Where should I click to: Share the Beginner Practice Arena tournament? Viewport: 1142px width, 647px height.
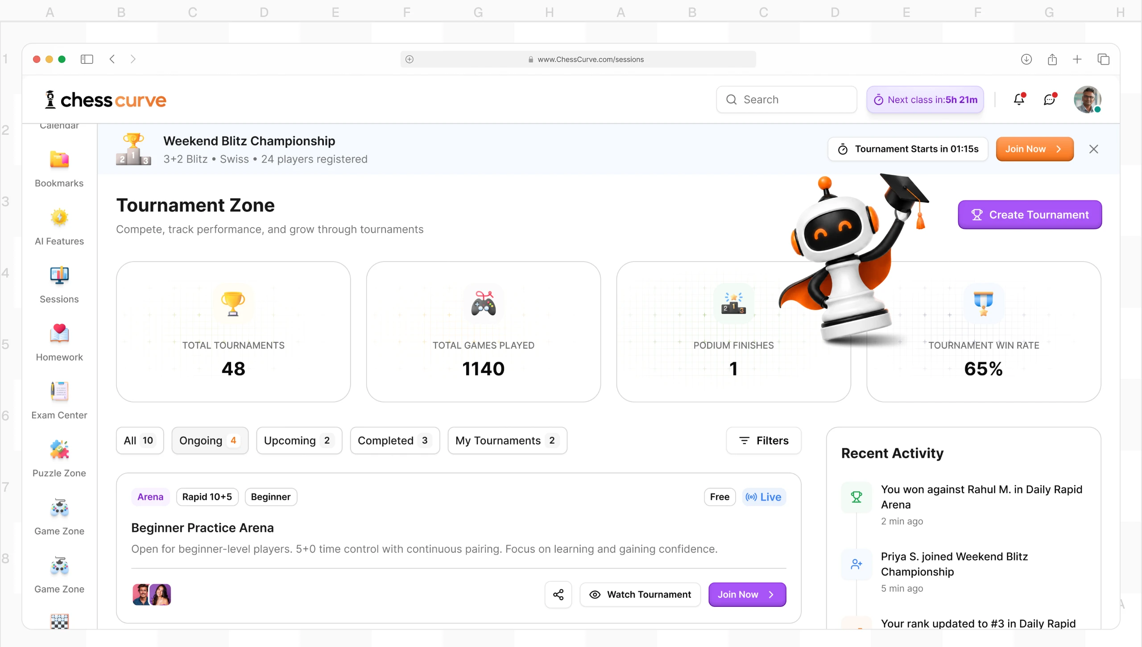tap(558, 594)
